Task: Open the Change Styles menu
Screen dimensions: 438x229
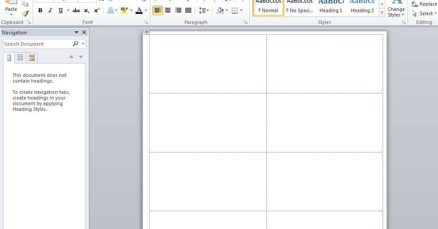Action: point(396,9)
